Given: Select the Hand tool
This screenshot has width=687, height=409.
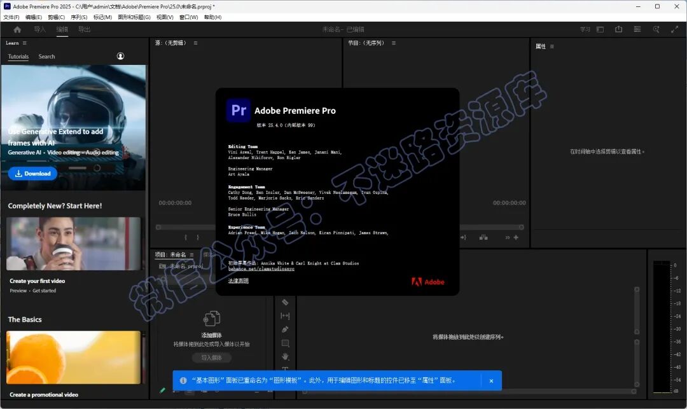Looking at the screenshot, I should click(x=285, y=357).
